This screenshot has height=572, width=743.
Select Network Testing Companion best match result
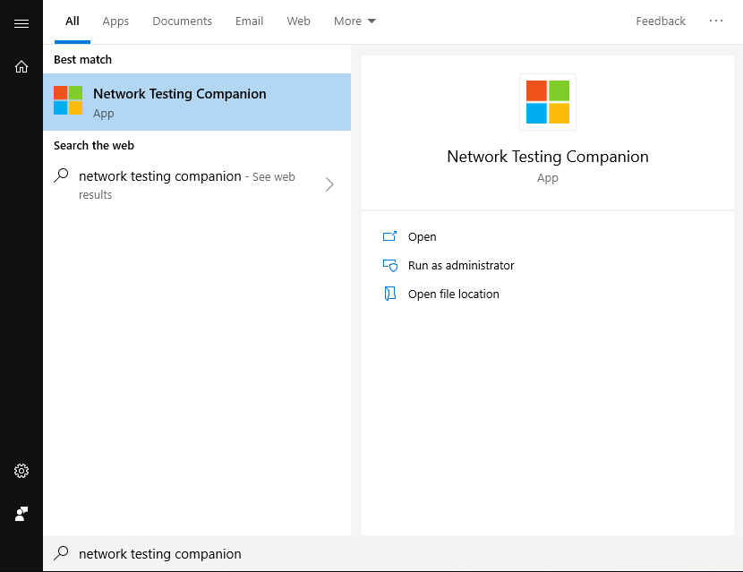197,102
